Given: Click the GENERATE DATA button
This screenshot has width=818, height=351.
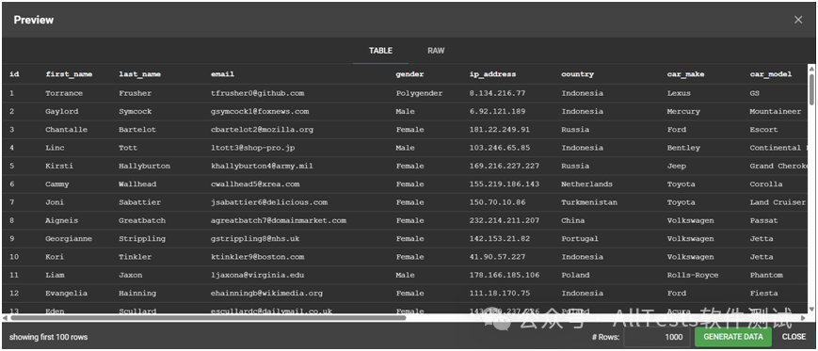Looking at the screenshot, I should click(733, 337).
